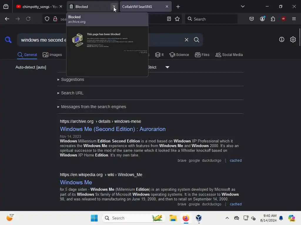This screenshot has width=301, height=225.
Task: Open en.wikipedia.org Windows_Me URL link
Action: coord(101,175)
